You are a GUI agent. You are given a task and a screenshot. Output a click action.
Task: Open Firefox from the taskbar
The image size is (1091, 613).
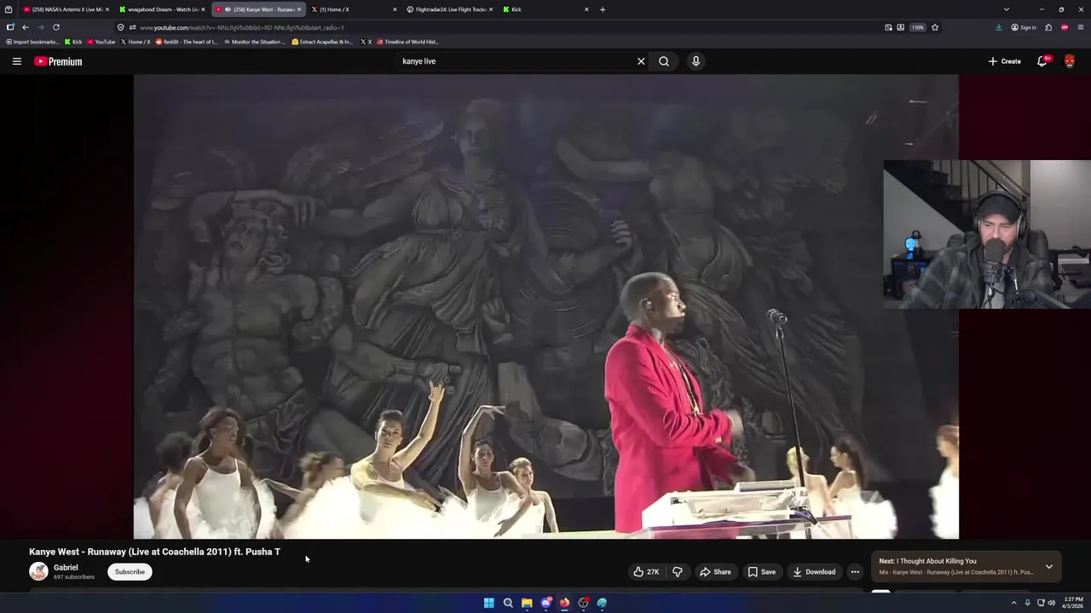564,603
